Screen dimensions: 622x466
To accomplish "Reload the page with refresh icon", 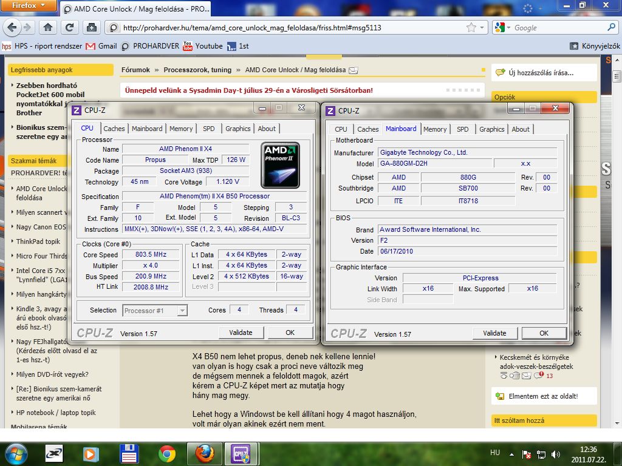I will pos(69,27).
